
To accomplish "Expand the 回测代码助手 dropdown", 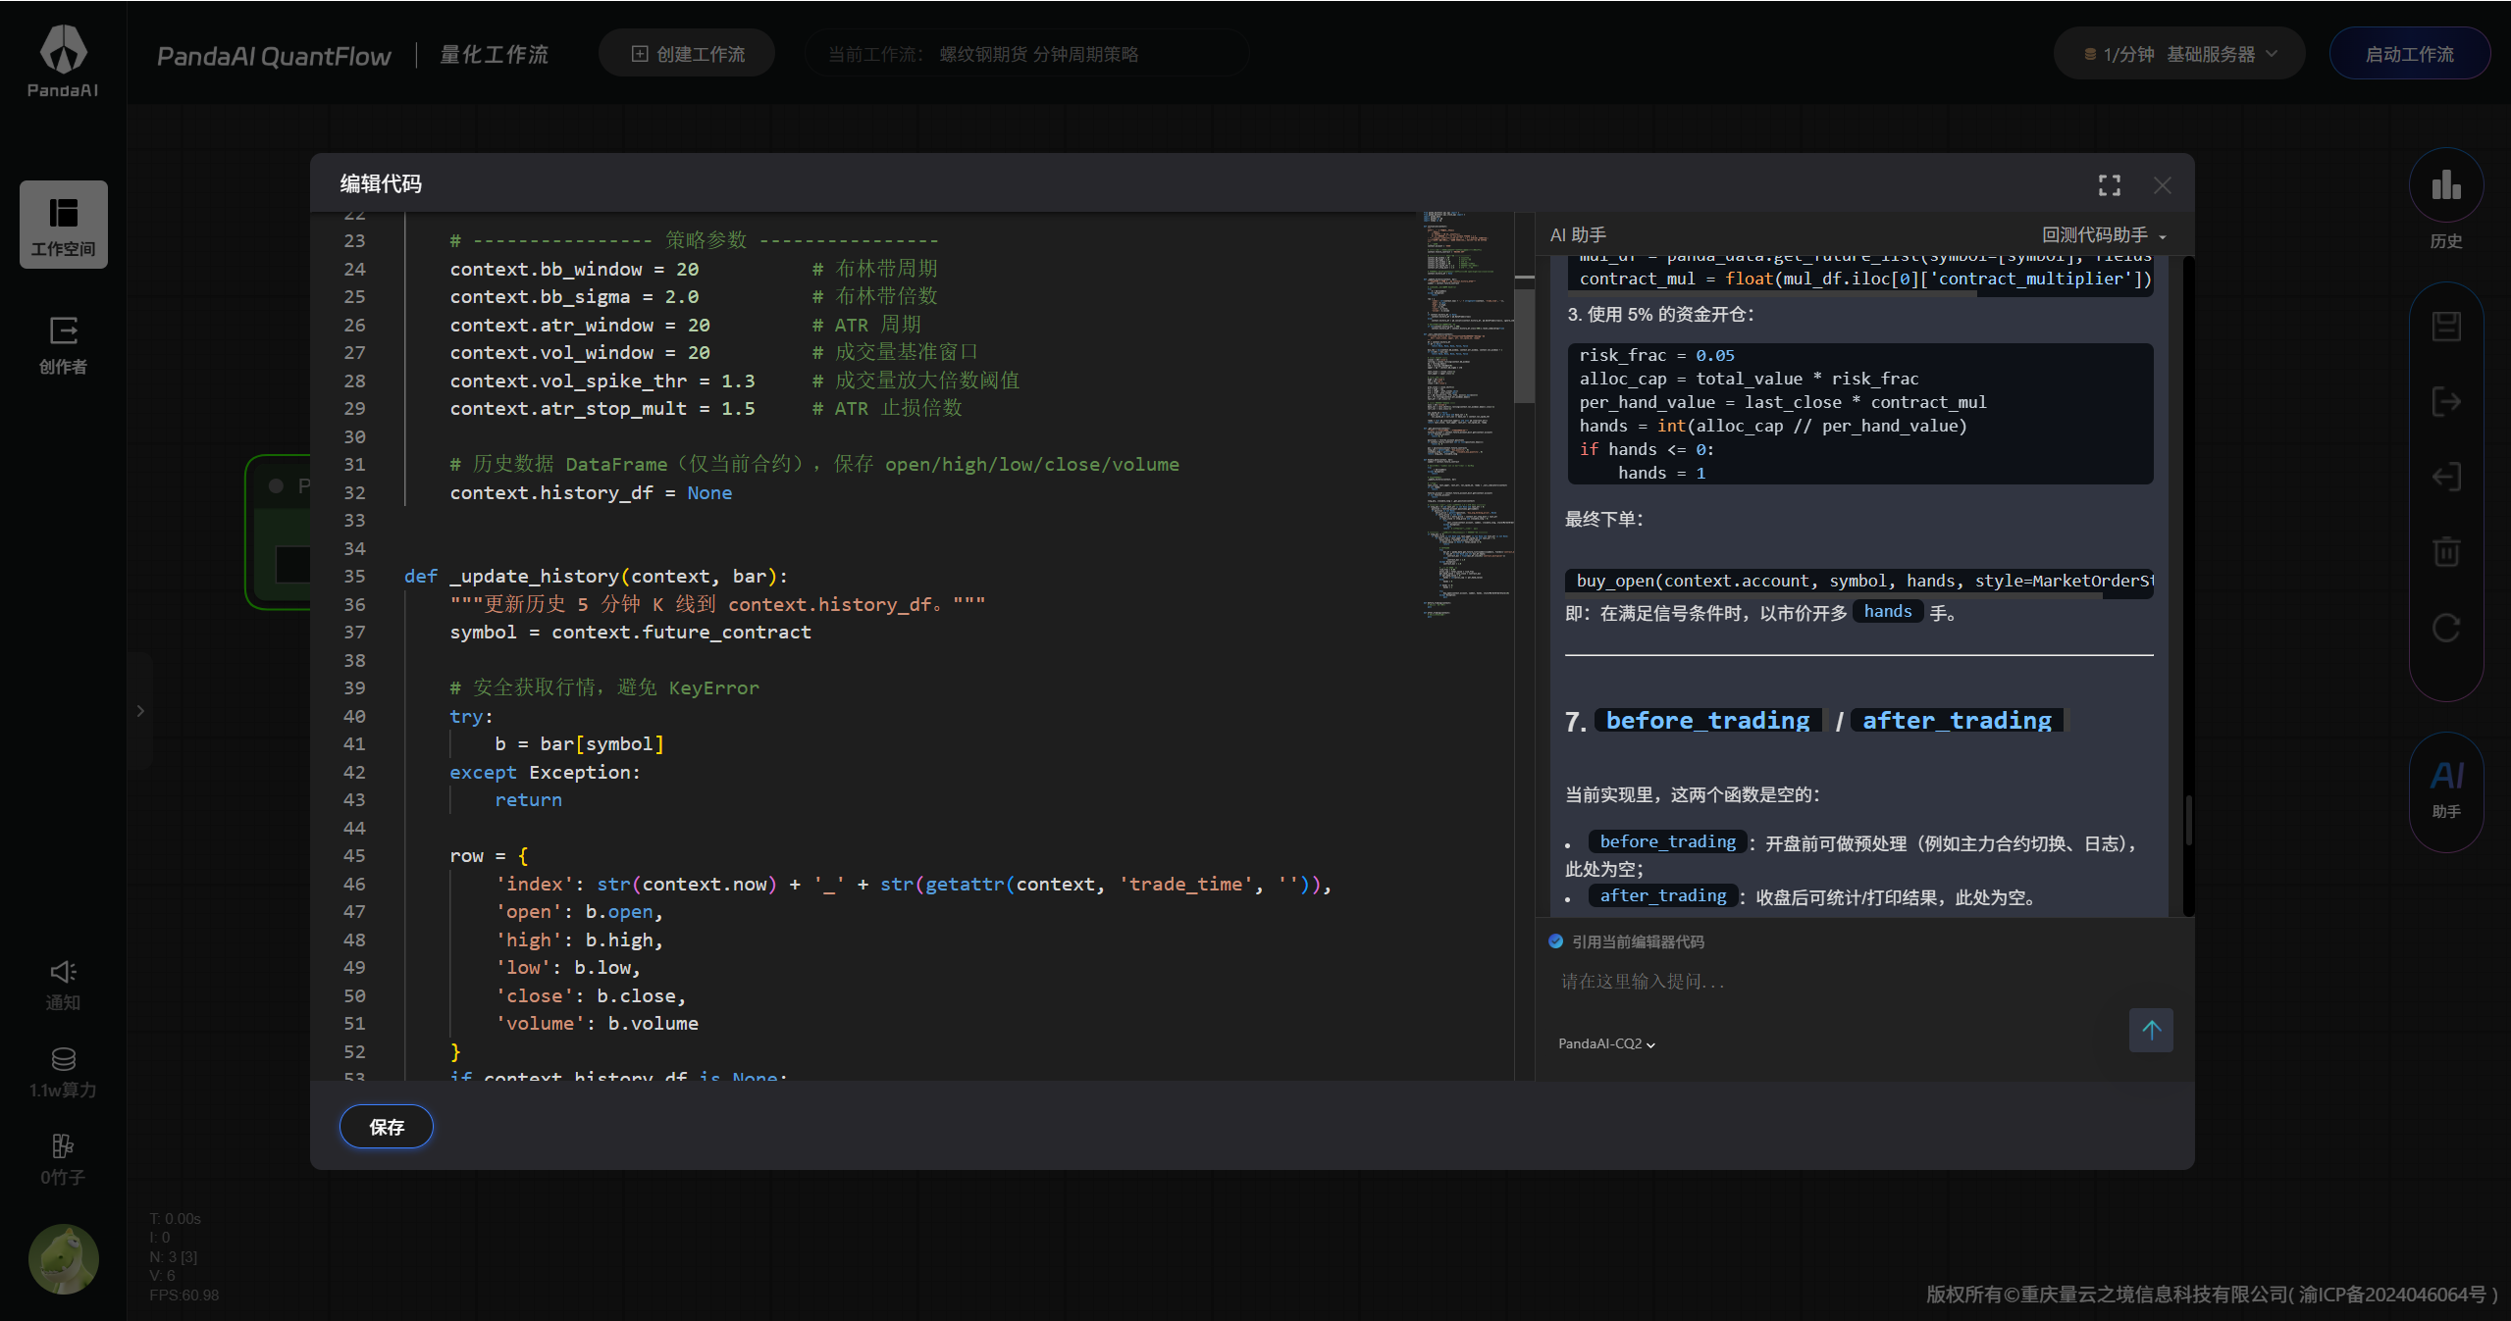I will pos(2103,235).
